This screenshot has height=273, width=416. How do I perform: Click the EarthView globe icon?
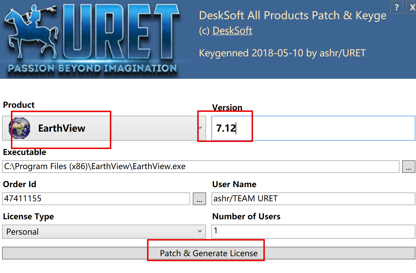click(20, 128)
